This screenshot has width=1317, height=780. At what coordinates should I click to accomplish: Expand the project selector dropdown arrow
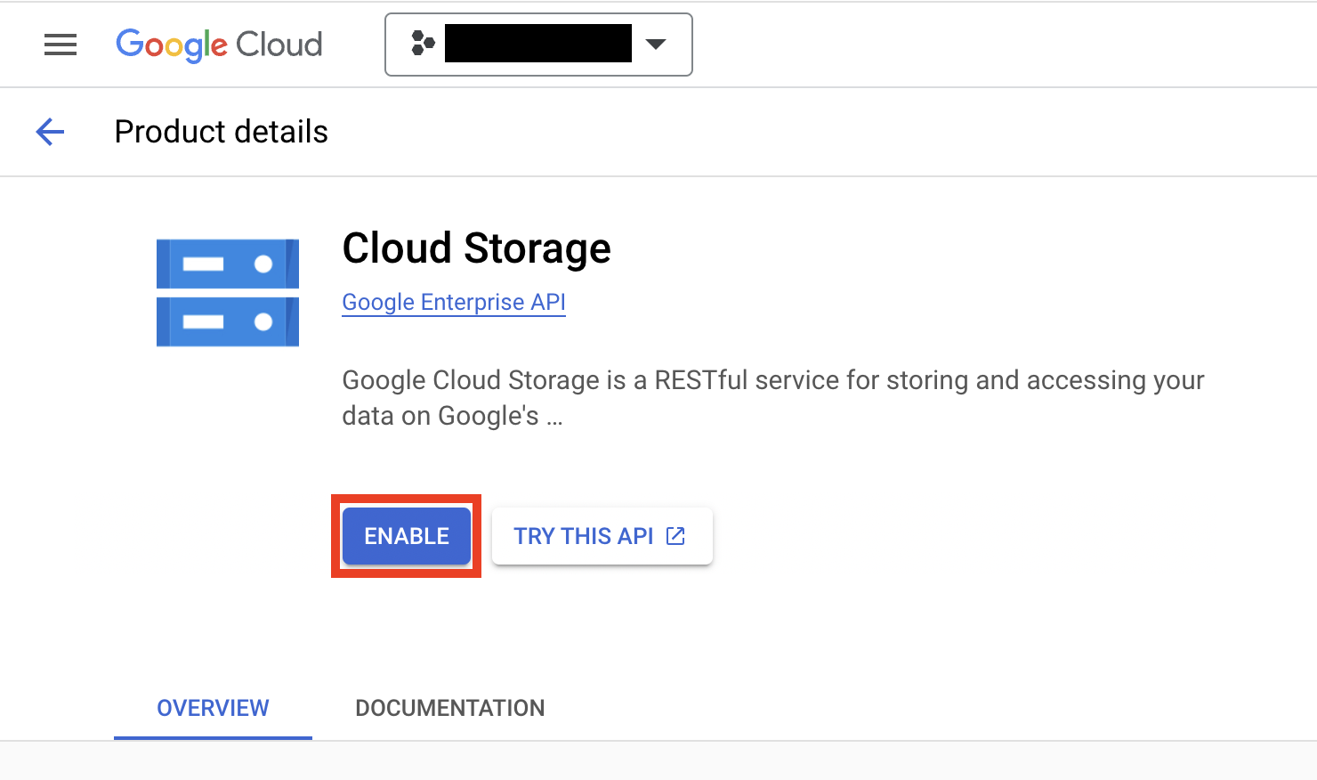[656, 44]
